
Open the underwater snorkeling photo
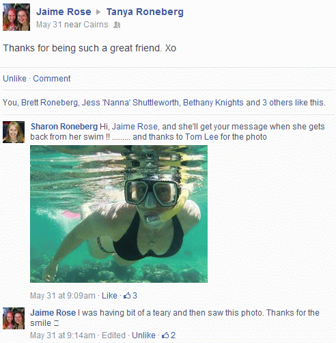(119, 214)
